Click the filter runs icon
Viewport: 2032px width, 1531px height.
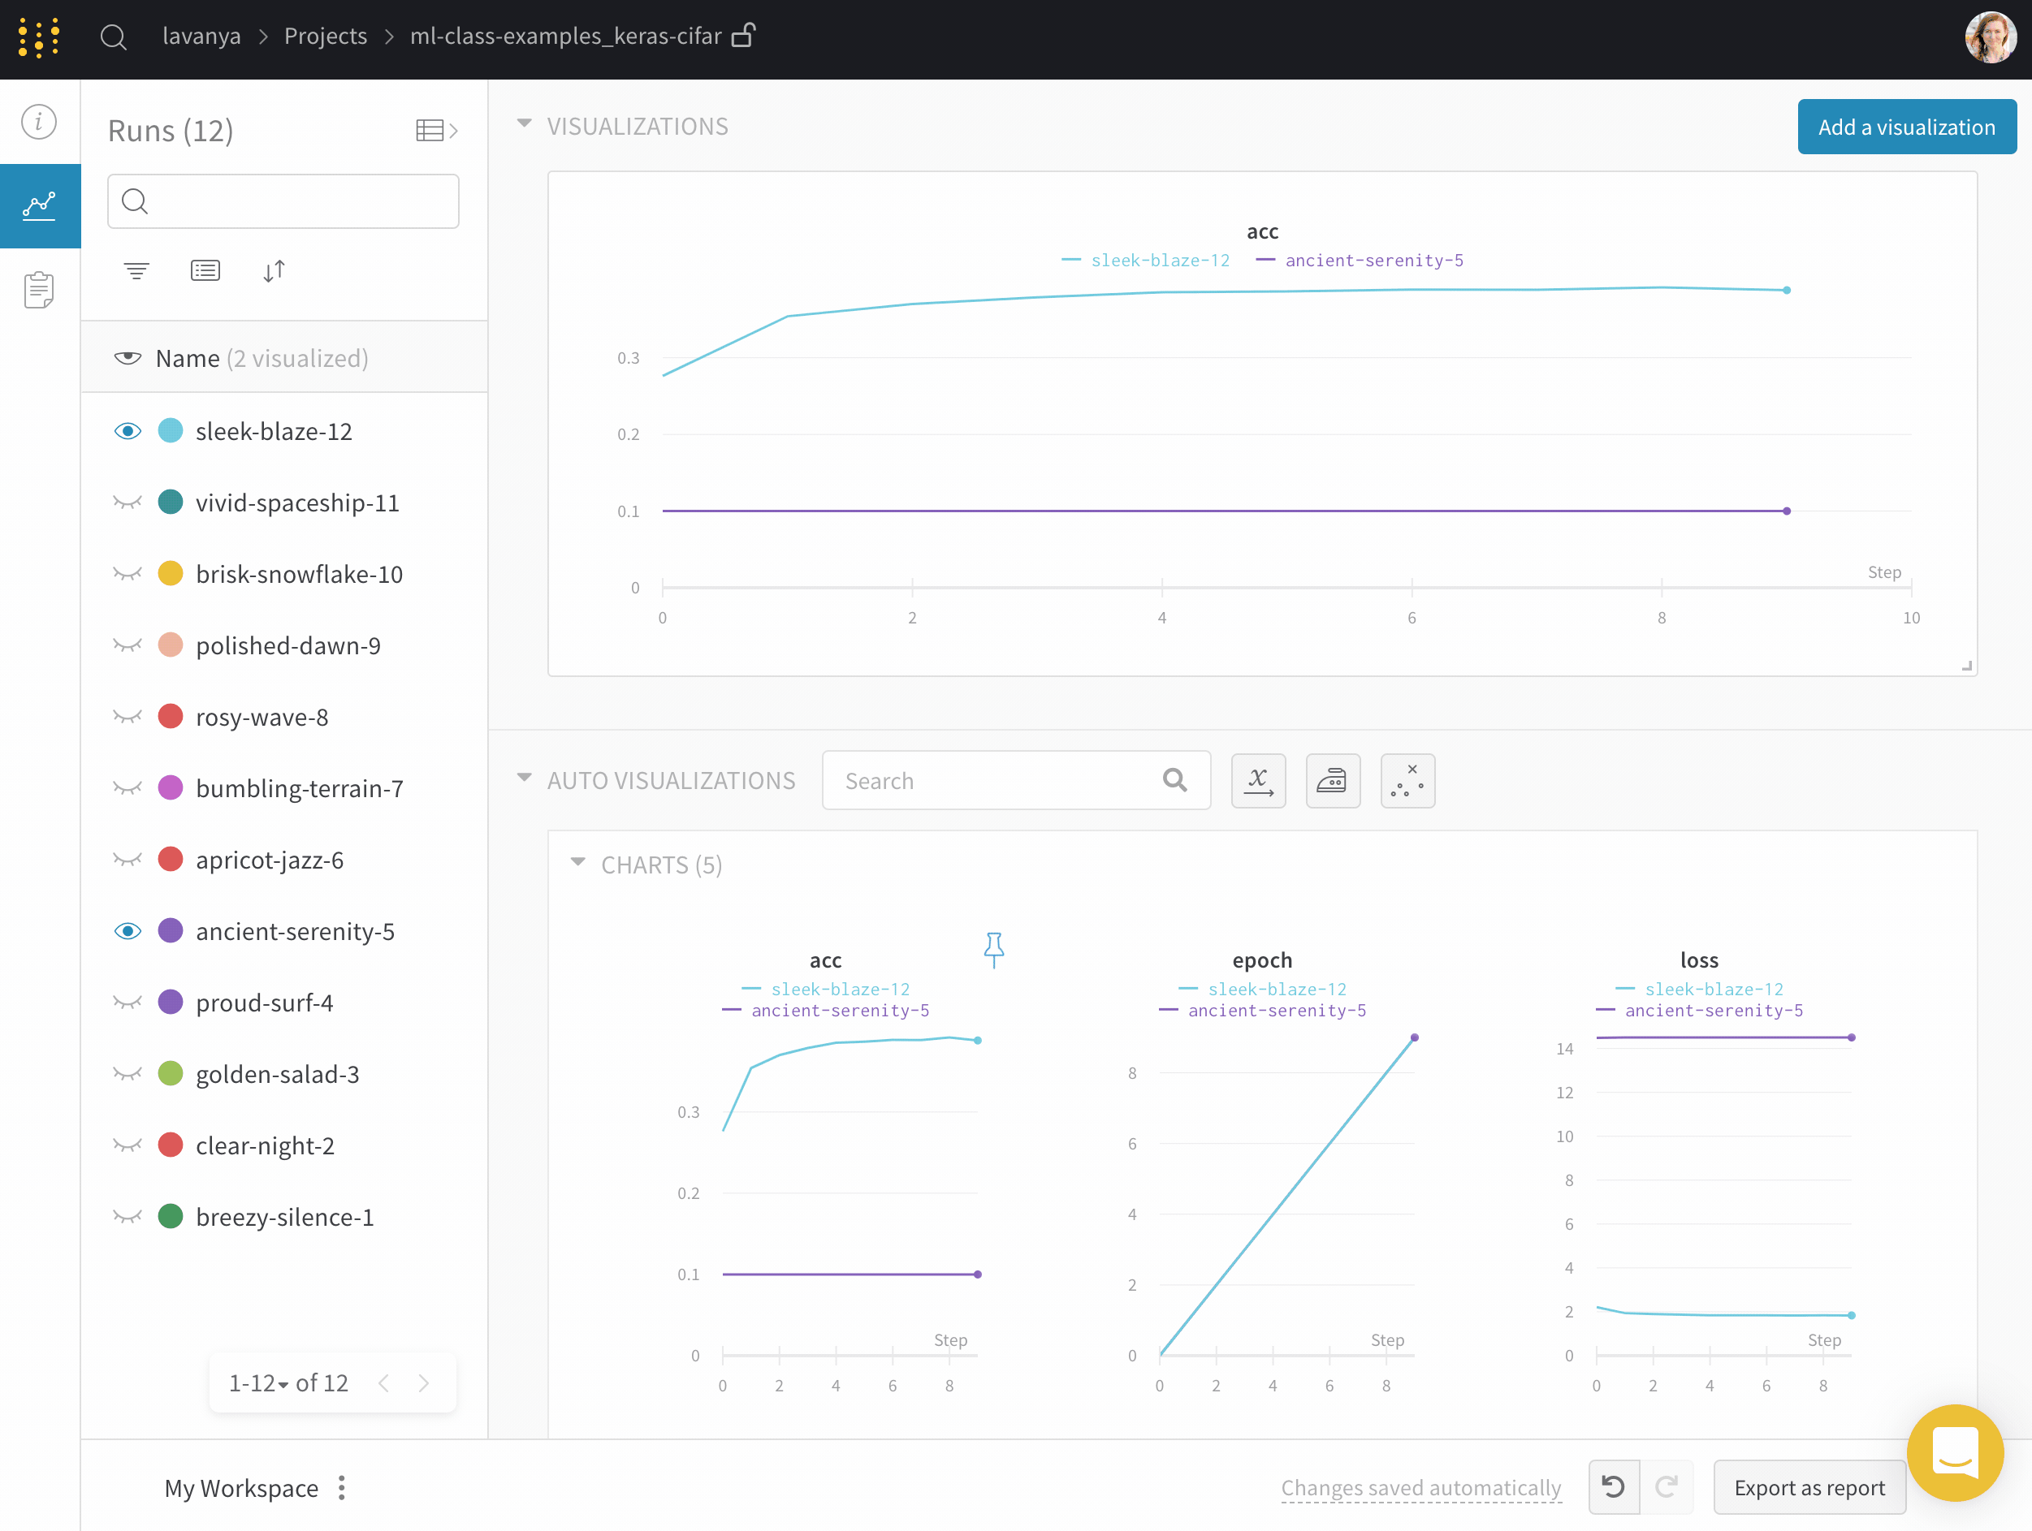[136, 271]
